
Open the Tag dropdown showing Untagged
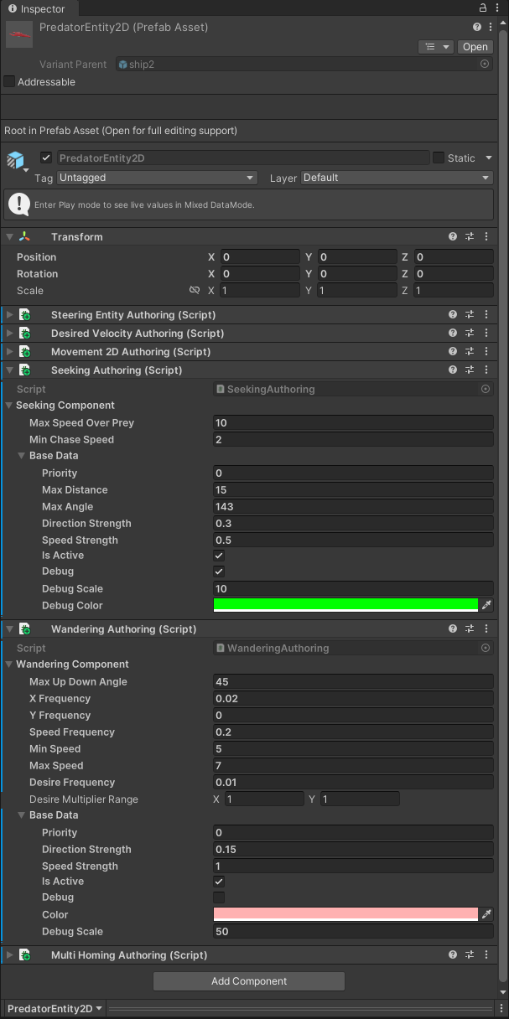point(157,178)
